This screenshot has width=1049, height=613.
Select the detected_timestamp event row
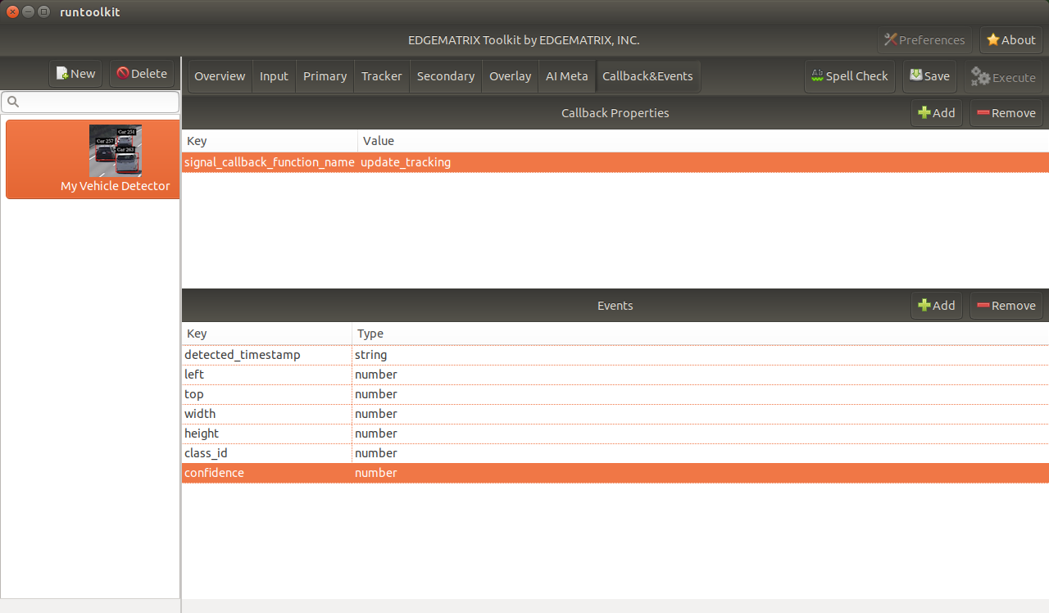tap(615, 355)
